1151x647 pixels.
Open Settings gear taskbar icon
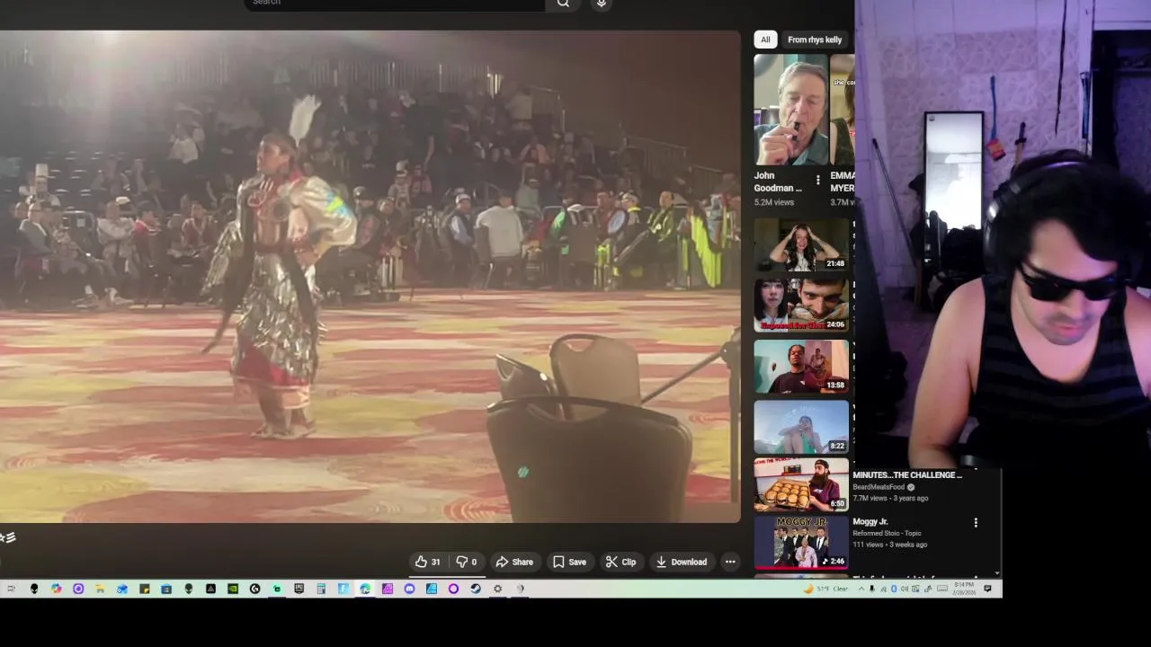[497, 589]
